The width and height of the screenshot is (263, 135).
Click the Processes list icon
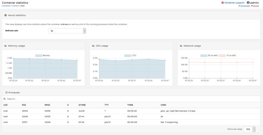[6, 92]
